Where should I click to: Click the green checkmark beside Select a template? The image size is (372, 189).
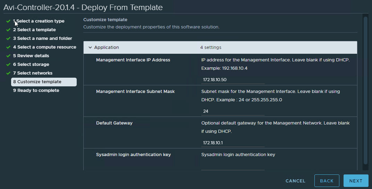click(8, 30)
